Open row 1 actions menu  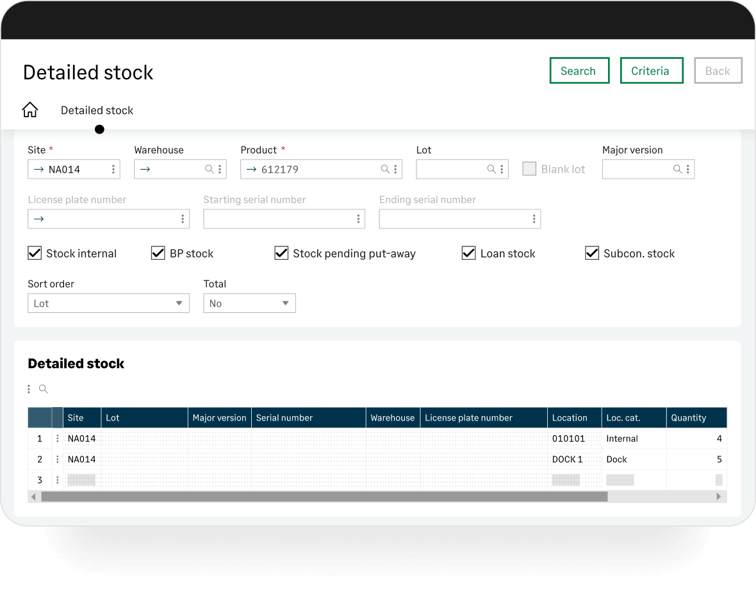click(x=58, y=438)
